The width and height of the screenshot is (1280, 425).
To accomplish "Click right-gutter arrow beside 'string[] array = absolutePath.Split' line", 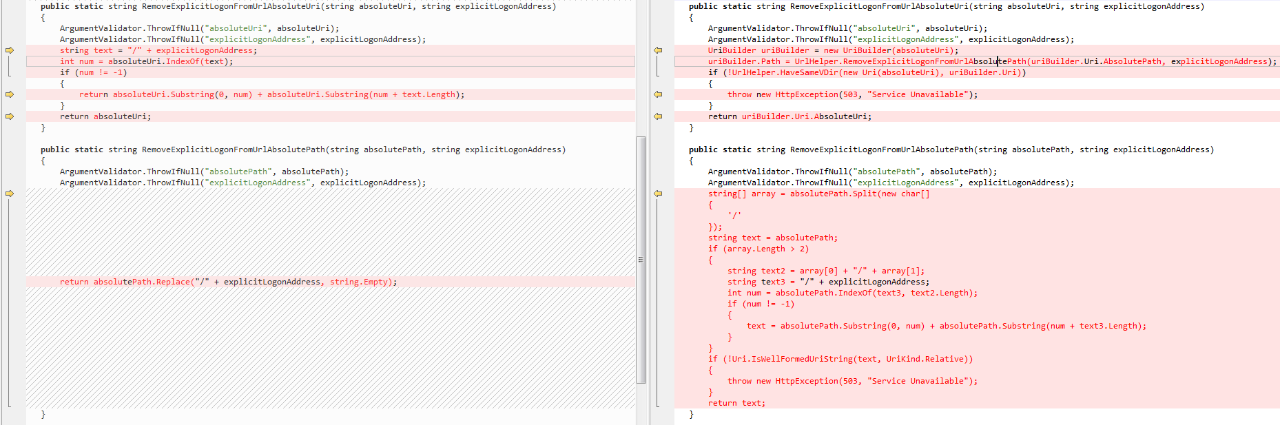I will pos(658,194).
